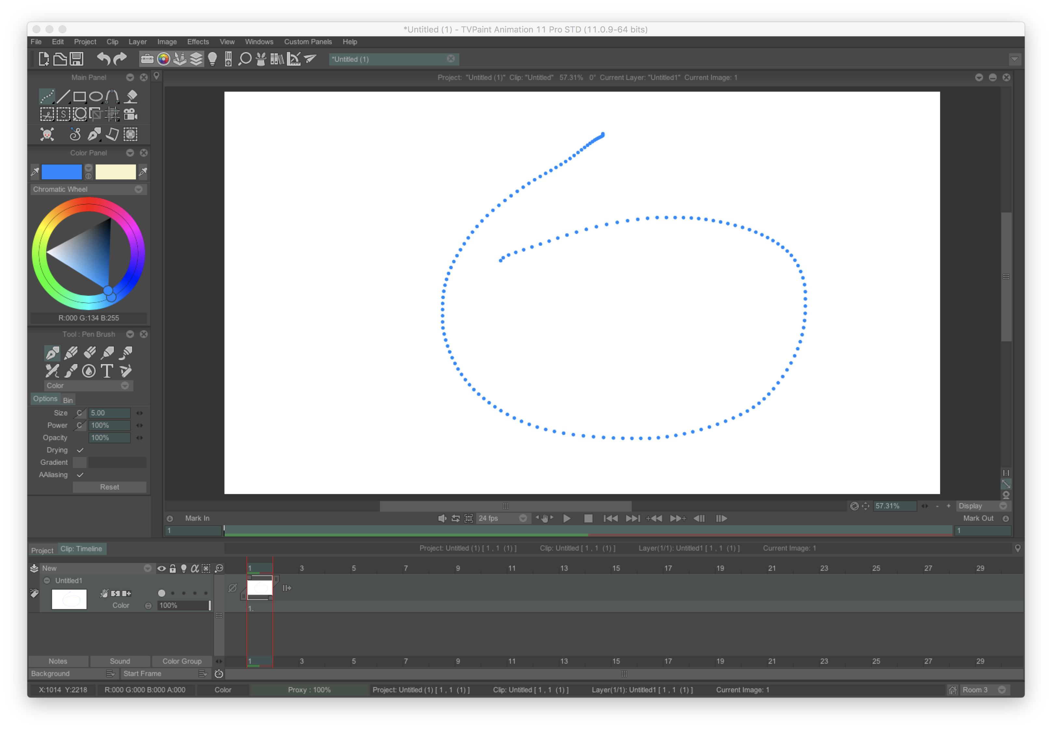Switch to the Bin tab
Image resolution: width=1052 pixels, height=730 pixels.
pyautogui.click(x=68, y=400)
